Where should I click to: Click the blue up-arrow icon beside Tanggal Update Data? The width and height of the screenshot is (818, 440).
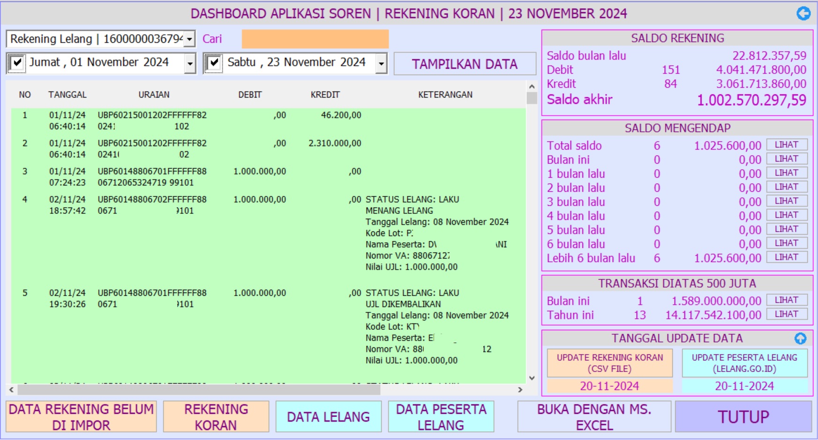click(800, 338)
